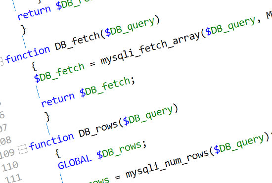Click the opening brace below function DB_fetch
The image size is (272, 183).
point(34,67)
